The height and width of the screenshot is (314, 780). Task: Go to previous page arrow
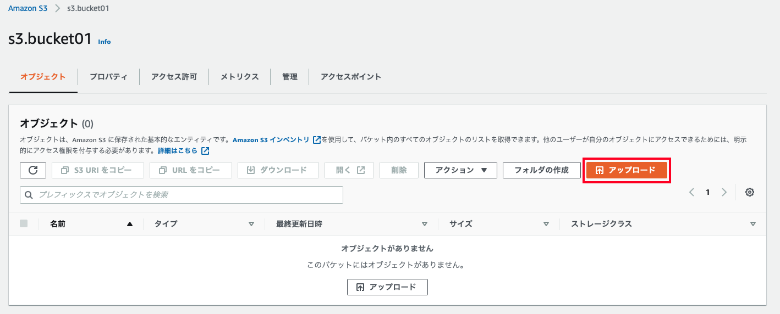(692, 192)
